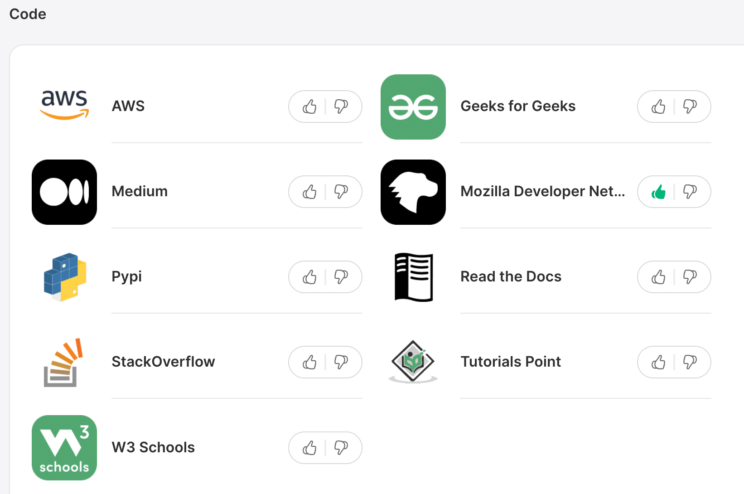
Task: Thumbs down the Medium source
Action: click(x=341, y=192)
